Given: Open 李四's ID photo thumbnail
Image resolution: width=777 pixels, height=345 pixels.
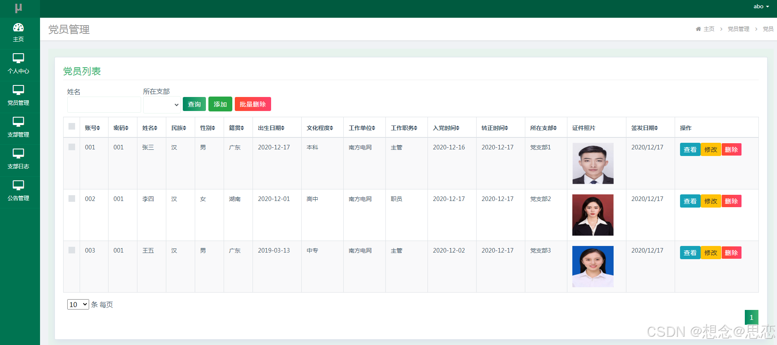Looking at the screenshot, I should (593, 215).
